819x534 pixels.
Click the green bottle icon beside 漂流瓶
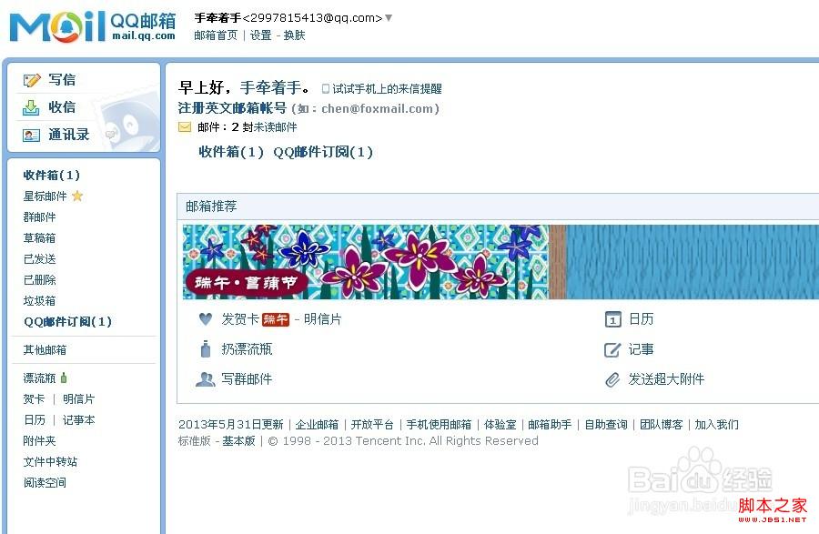coord(64,378)
